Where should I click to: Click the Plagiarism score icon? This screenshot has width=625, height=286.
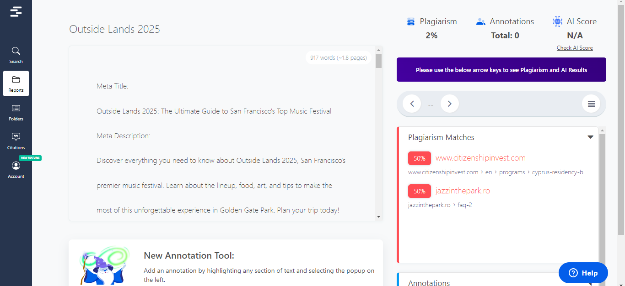(x=411, y=21)
